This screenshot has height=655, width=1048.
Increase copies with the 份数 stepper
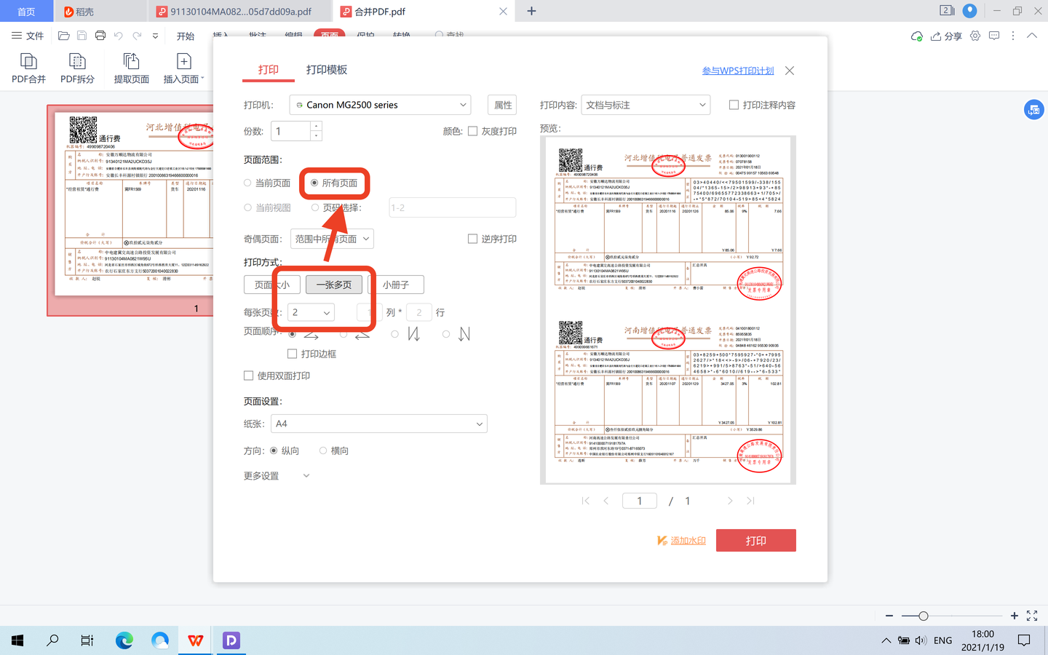[316, 126]
